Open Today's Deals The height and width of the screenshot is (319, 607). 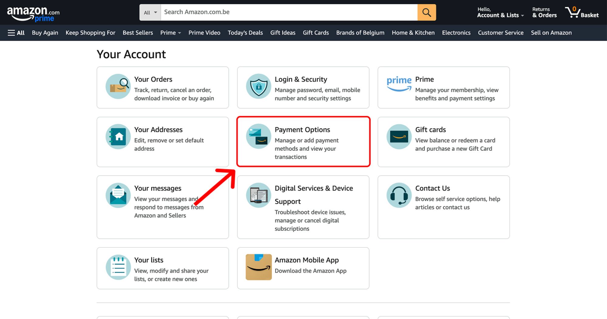coord(245,33)
